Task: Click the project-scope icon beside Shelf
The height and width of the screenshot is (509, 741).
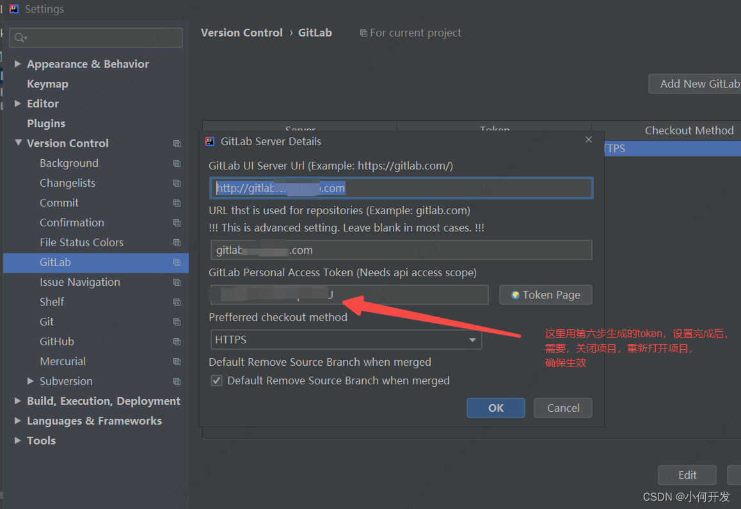Action: (x=177, y=302)
